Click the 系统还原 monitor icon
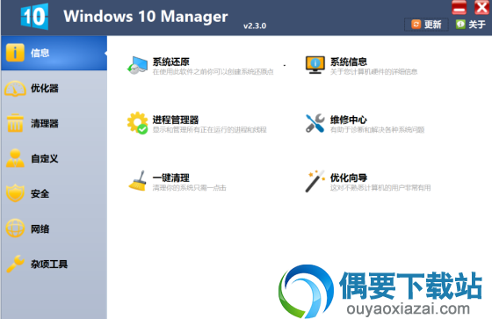492x319 pixels. pyautogui.click(x=137, y=65)
